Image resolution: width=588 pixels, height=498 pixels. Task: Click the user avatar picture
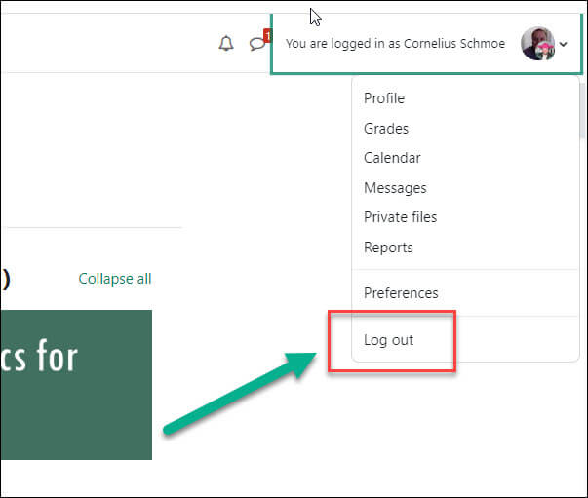coord(537,44)
